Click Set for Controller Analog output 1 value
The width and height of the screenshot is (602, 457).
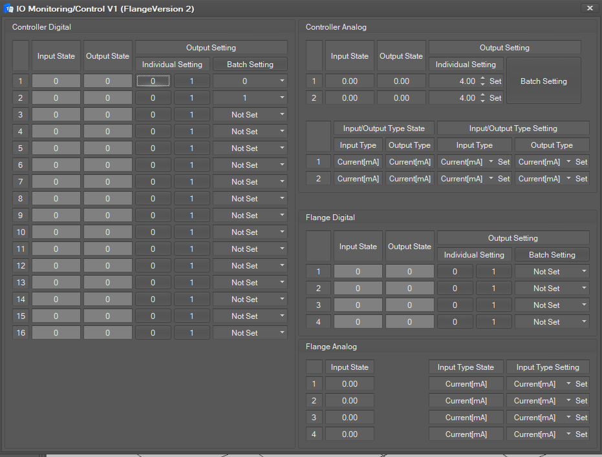pos(495,81)
